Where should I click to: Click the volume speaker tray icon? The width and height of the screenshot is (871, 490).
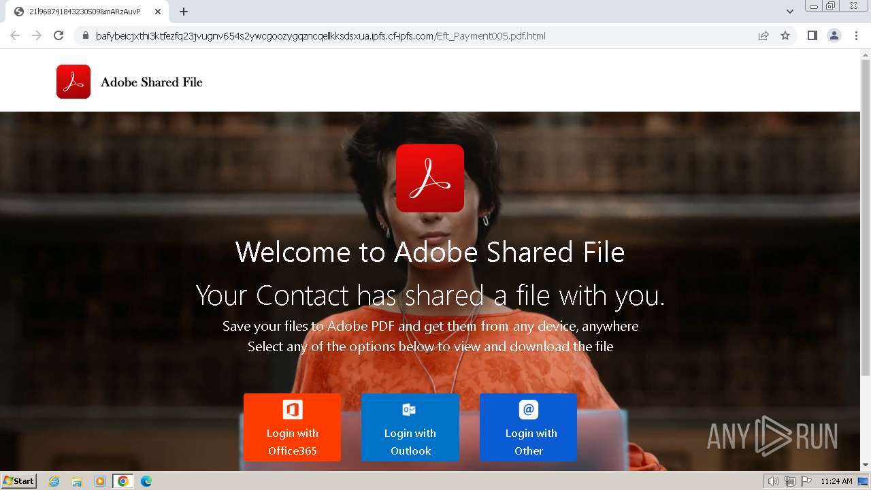pos(774,481)
